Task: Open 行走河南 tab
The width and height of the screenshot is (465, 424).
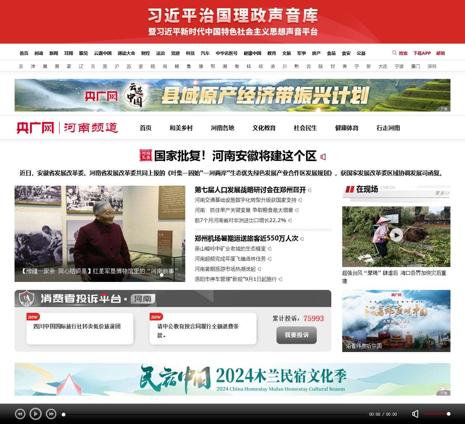Action: [x=388, y=128]
